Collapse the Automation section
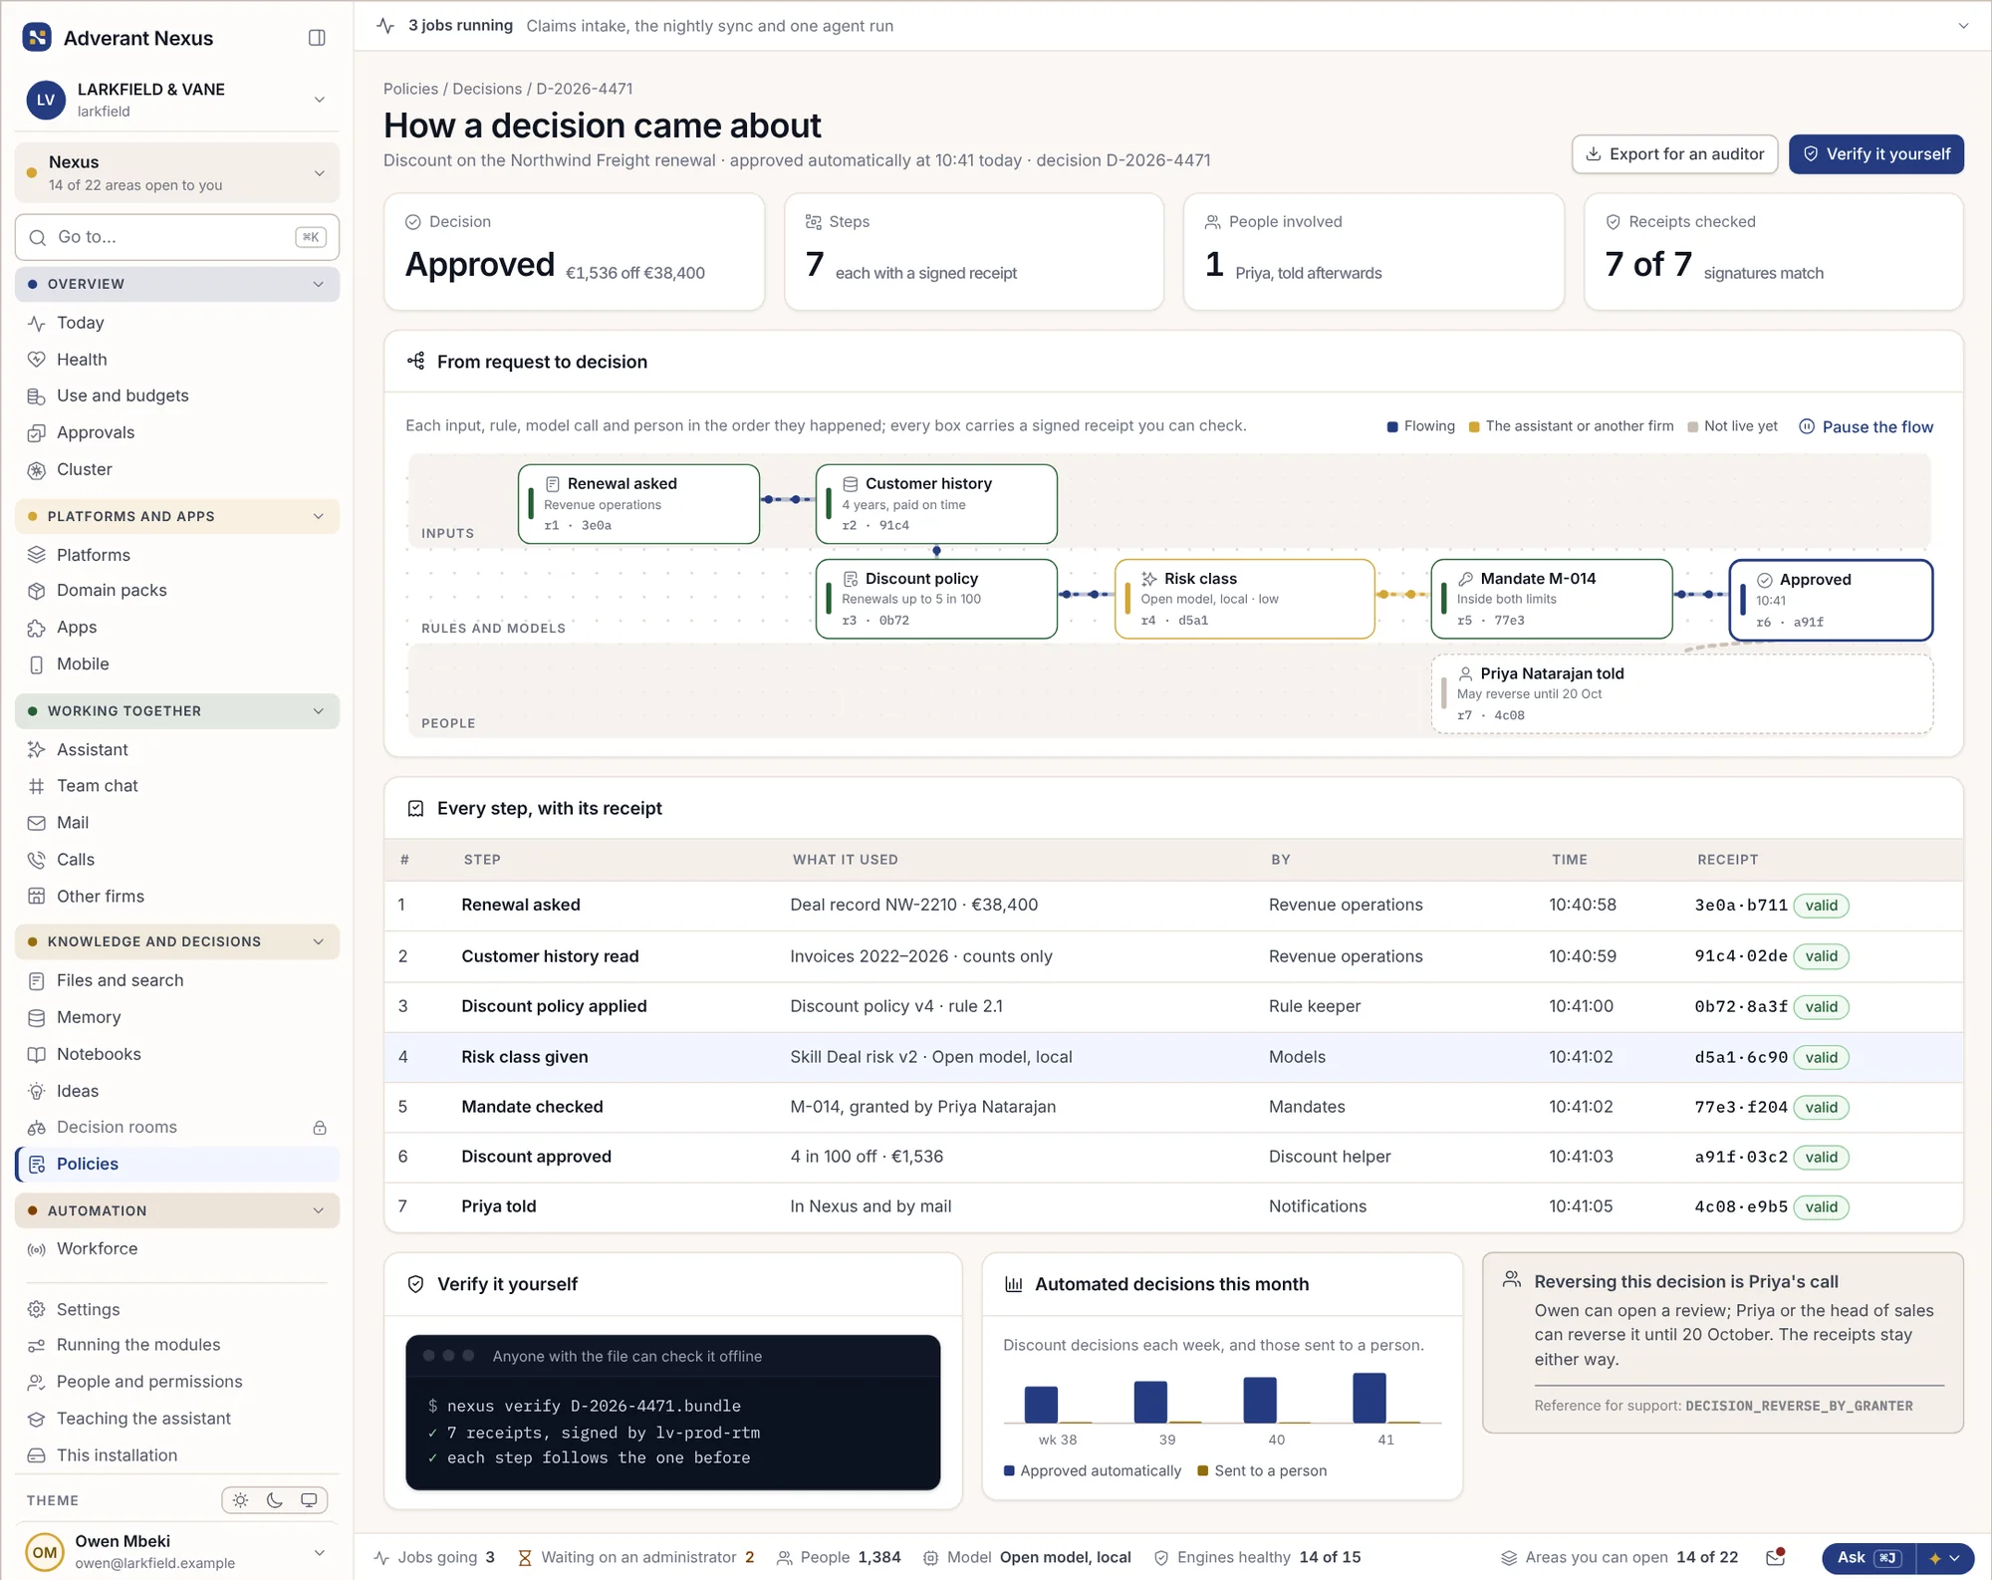The image size is (1992, 1580). (x=177, y=1210)
